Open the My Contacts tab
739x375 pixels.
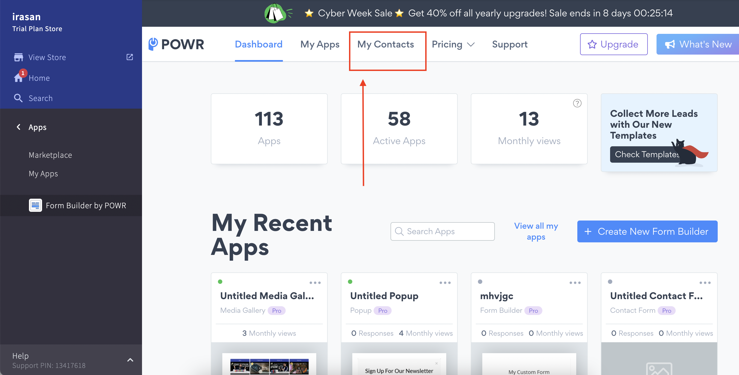(x=385, y=44)
